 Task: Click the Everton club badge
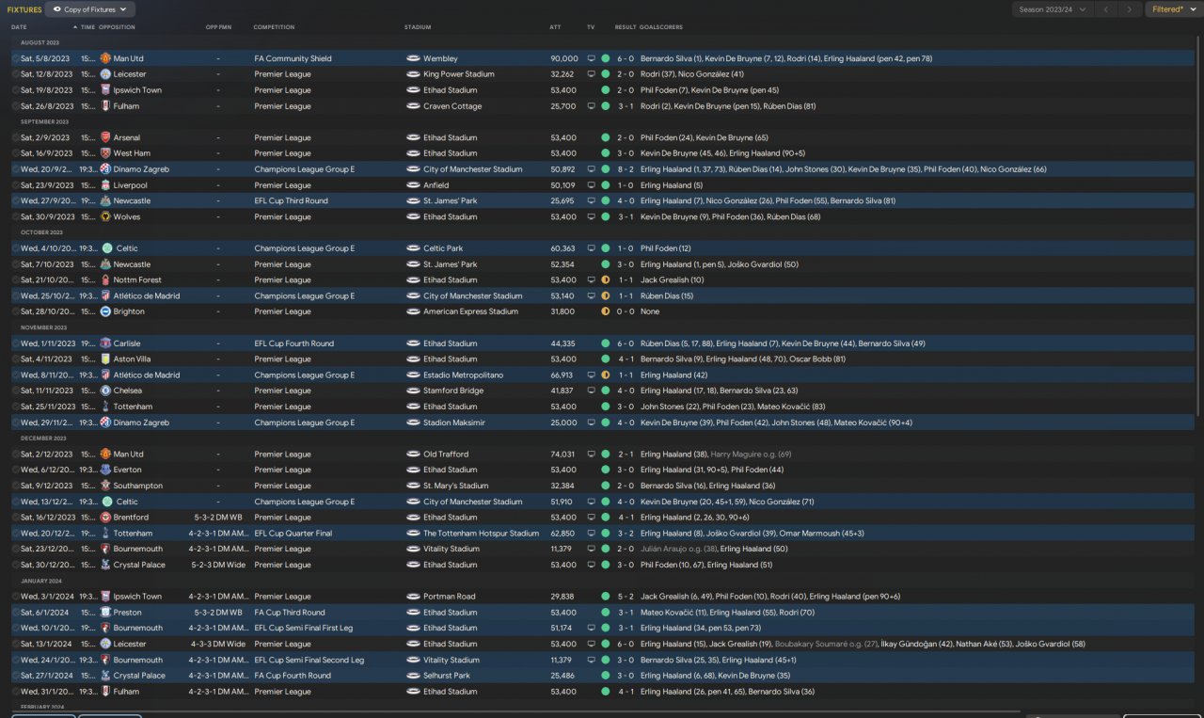tap(106, 470)
